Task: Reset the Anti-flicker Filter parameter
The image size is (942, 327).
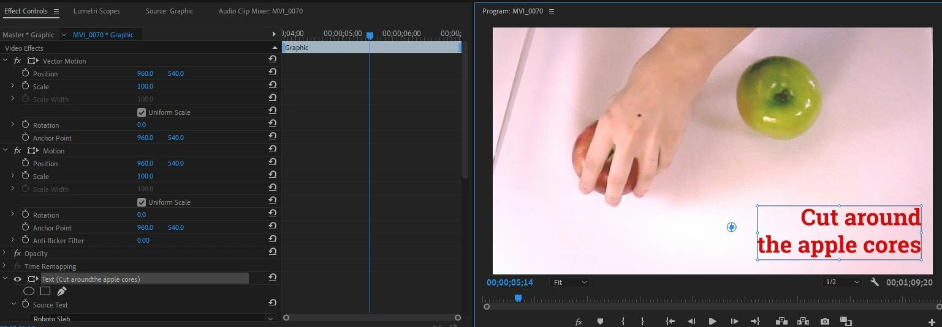Action: [272, 239]
